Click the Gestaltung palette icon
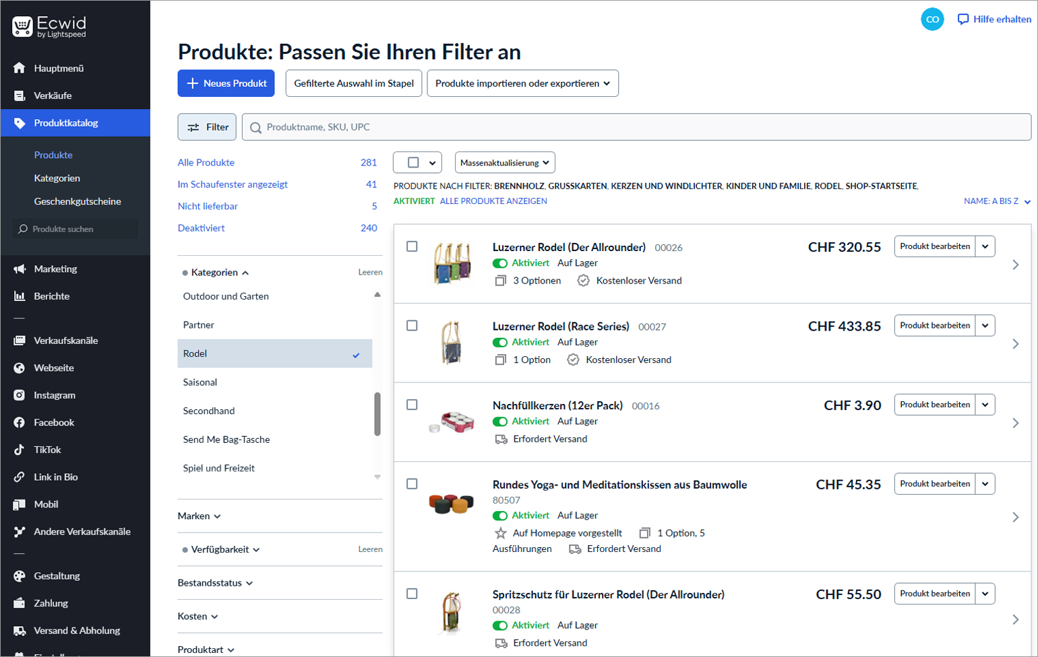The width and height of the screenshot is (1038, 657). (20, 576)
